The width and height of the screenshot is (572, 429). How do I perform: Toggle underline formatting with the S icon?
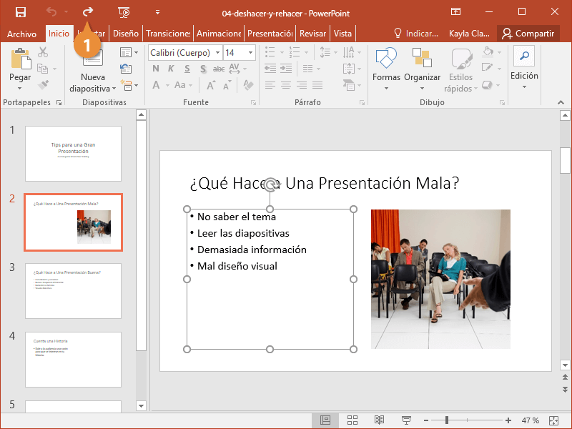[x=184, y=69]
